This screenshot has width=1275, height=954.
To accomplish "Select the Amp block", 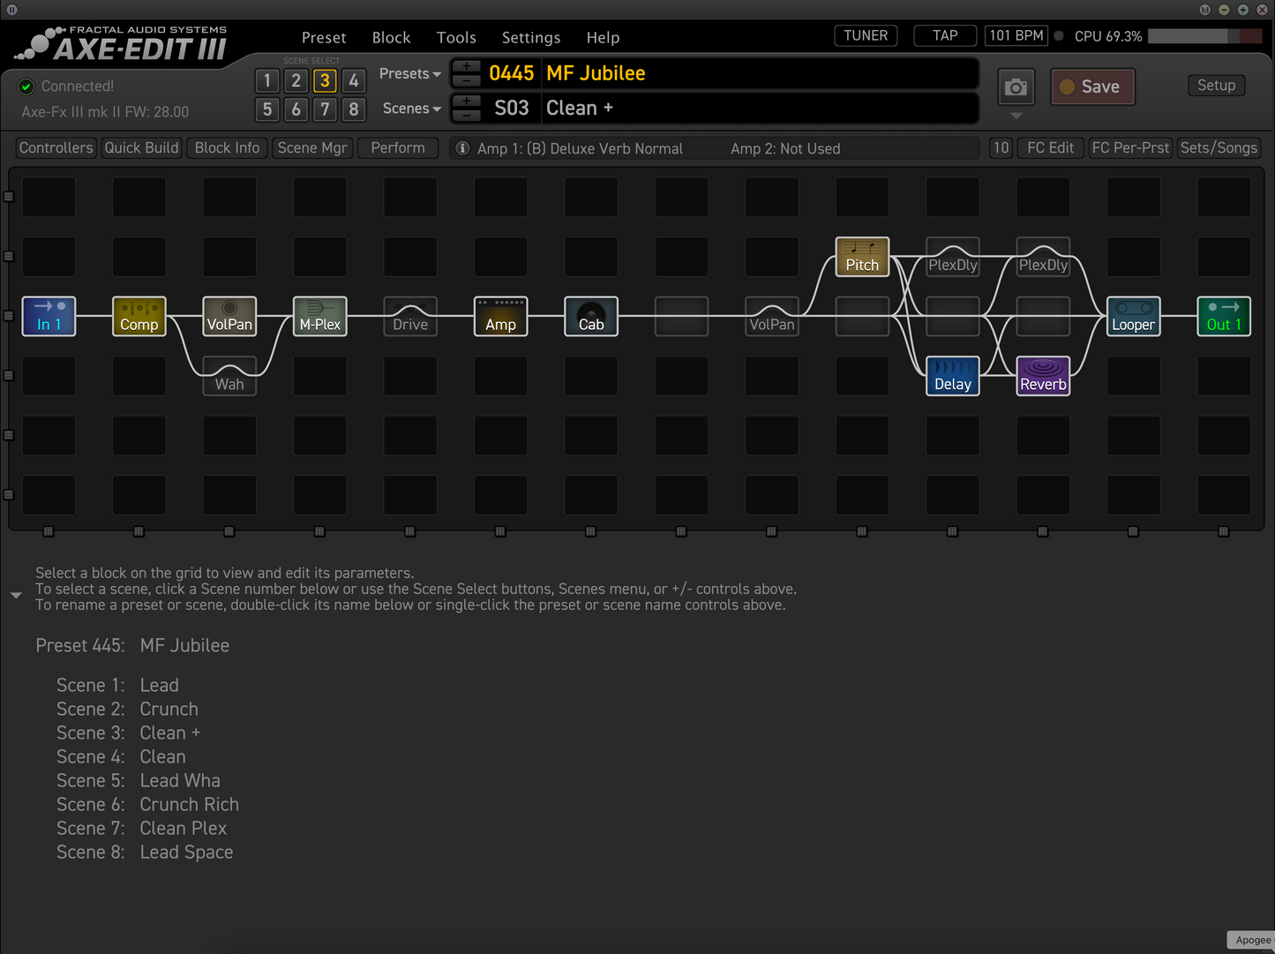I will (500, 316).
